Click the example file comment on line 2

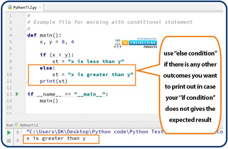pos(110,22)
